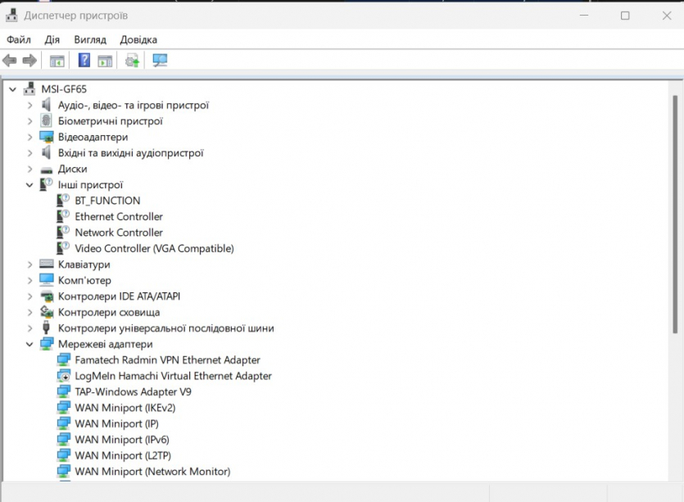Collapse the Мережеві адаптери category
The width and height of the screenshot is (684, 502).
[x=30, y=345]
